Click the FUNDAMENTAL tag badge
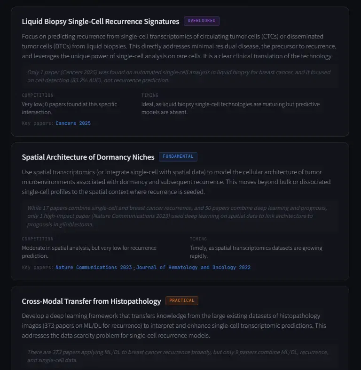The height and width of the screenshot is (370, 361). click(x=178, y=157)
